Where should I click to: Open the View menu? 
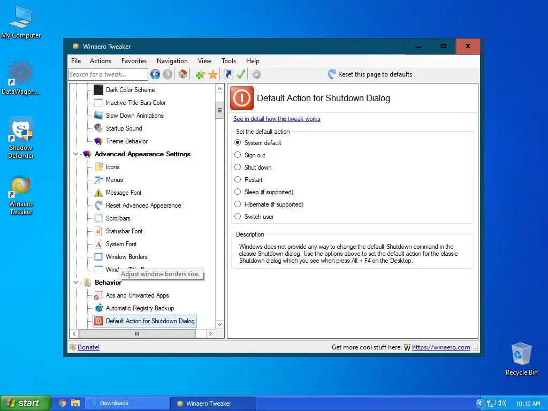coord(204,61)
